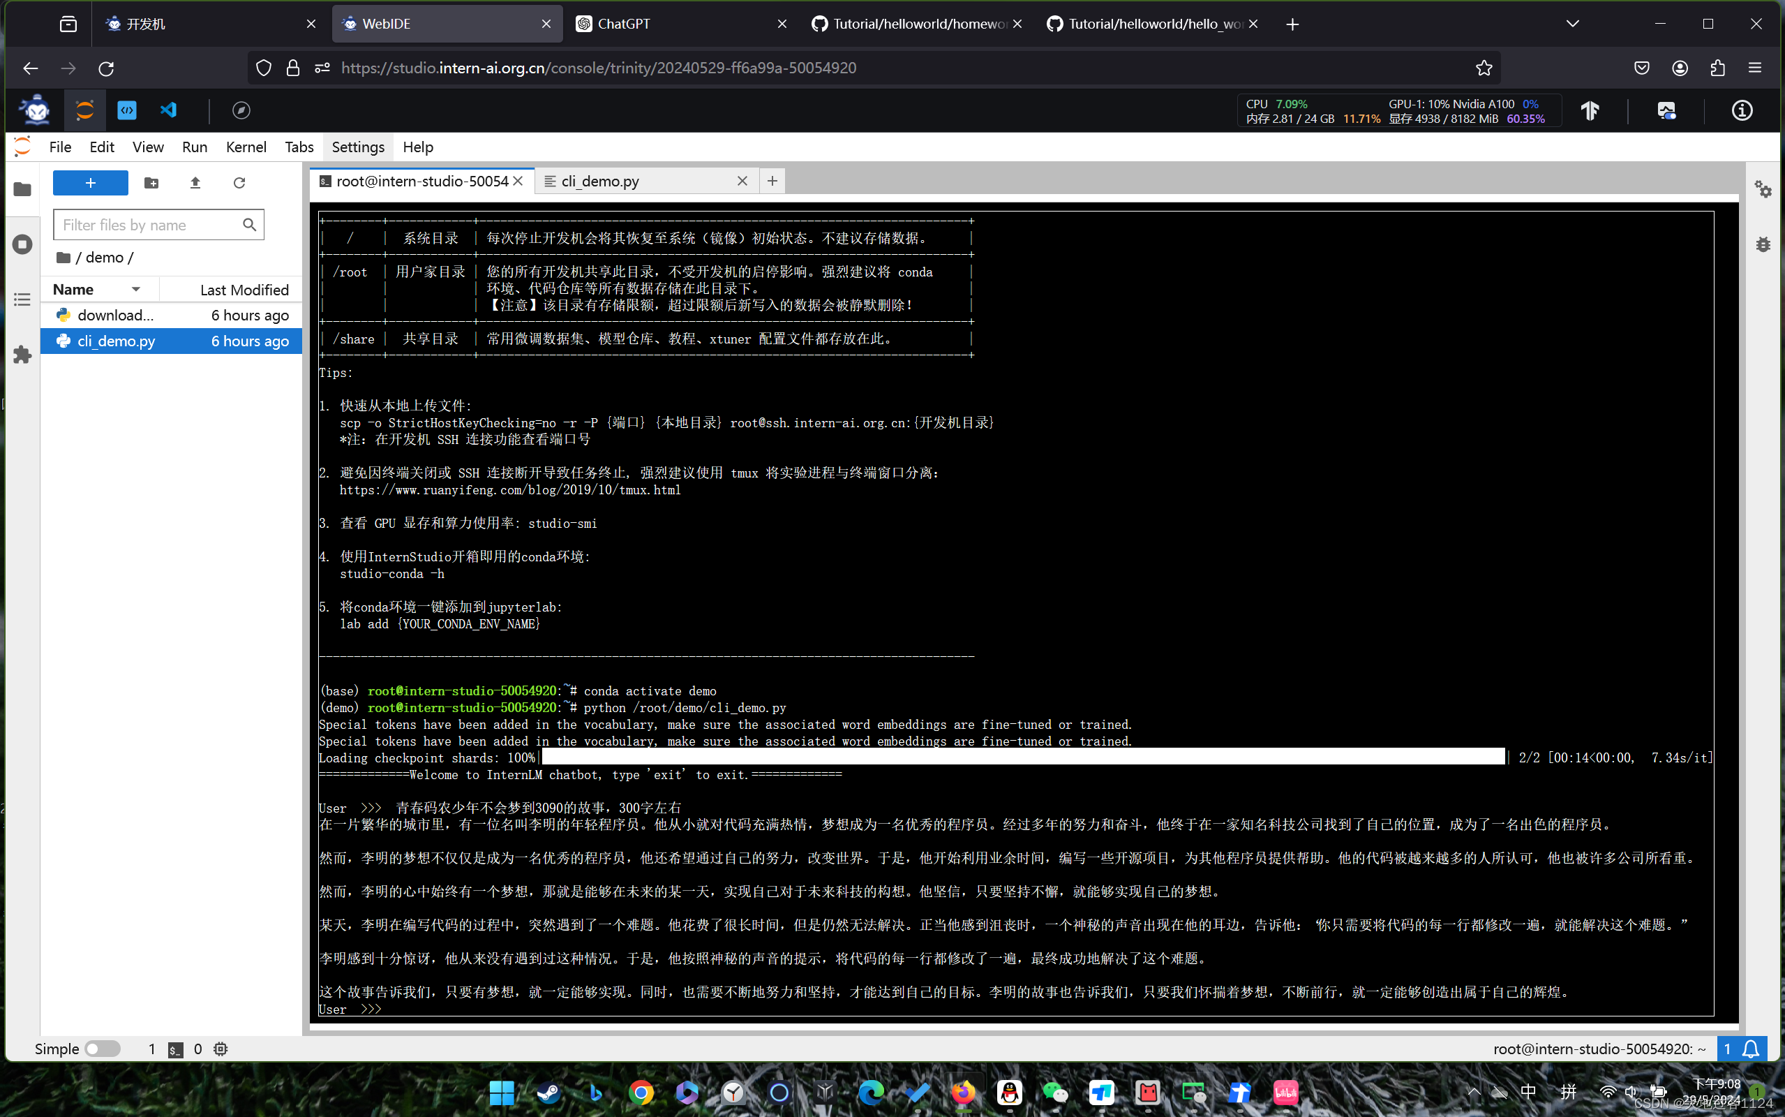Screen dimensions: 1785x1117
Task: Open the VS Code icon in top toolbar
Action: pos(169,110)
